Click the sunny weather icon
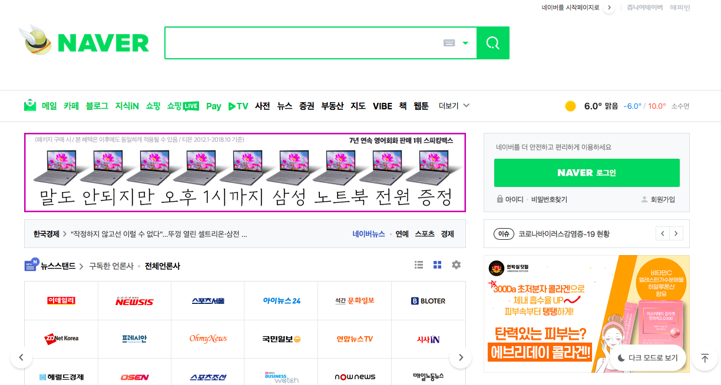Viewport: 721px width, 385px height. pyautogui.click(x=570, y=106)
